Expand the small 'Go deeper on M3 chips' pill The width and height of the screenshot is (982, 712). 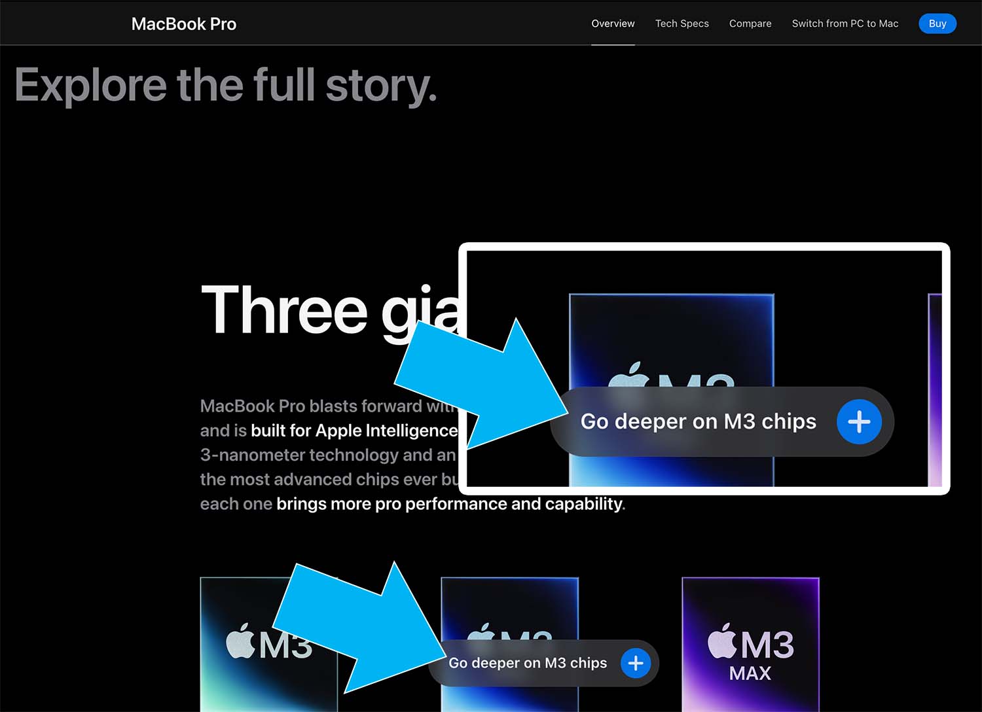tap(543, 663)
